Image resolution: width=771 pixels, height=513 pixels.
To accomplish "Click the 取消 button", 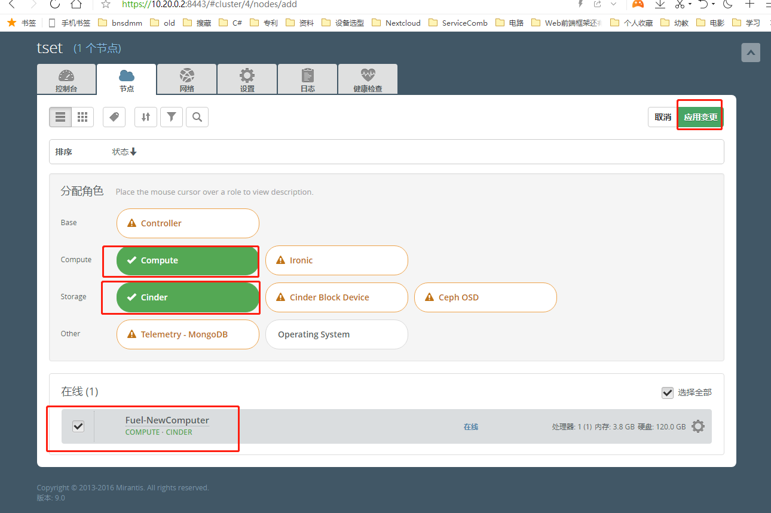I will 662,116.
